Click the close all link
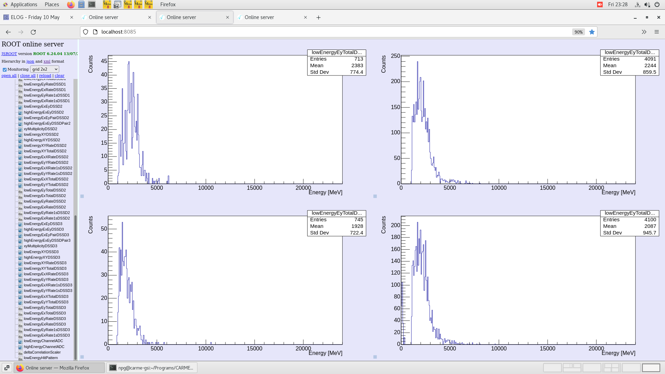This screenshot has width=665, height=374. [28, 75]
